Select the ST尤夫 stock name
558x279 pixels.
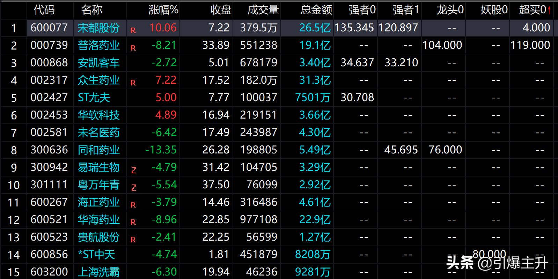94,98
